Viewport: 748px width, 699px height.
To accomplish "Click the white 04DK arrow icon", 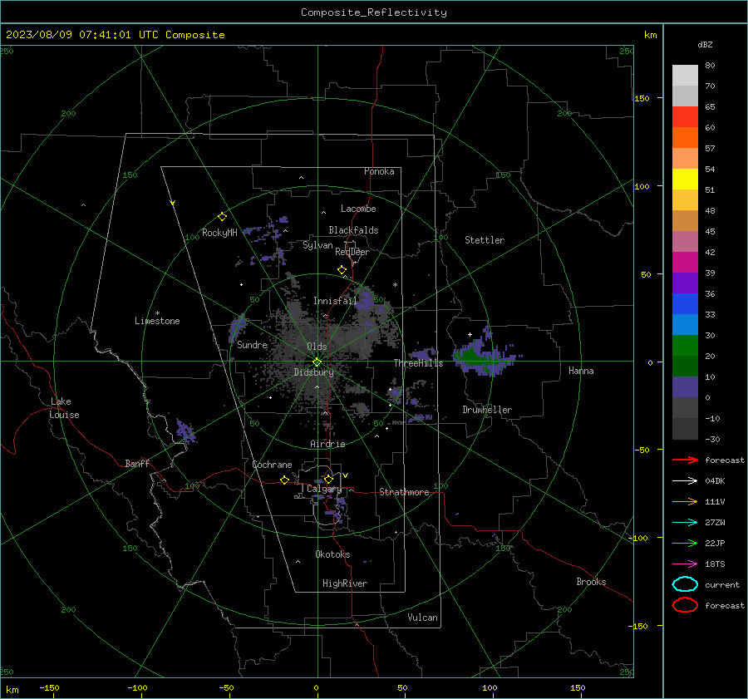I will click(685, 480).
